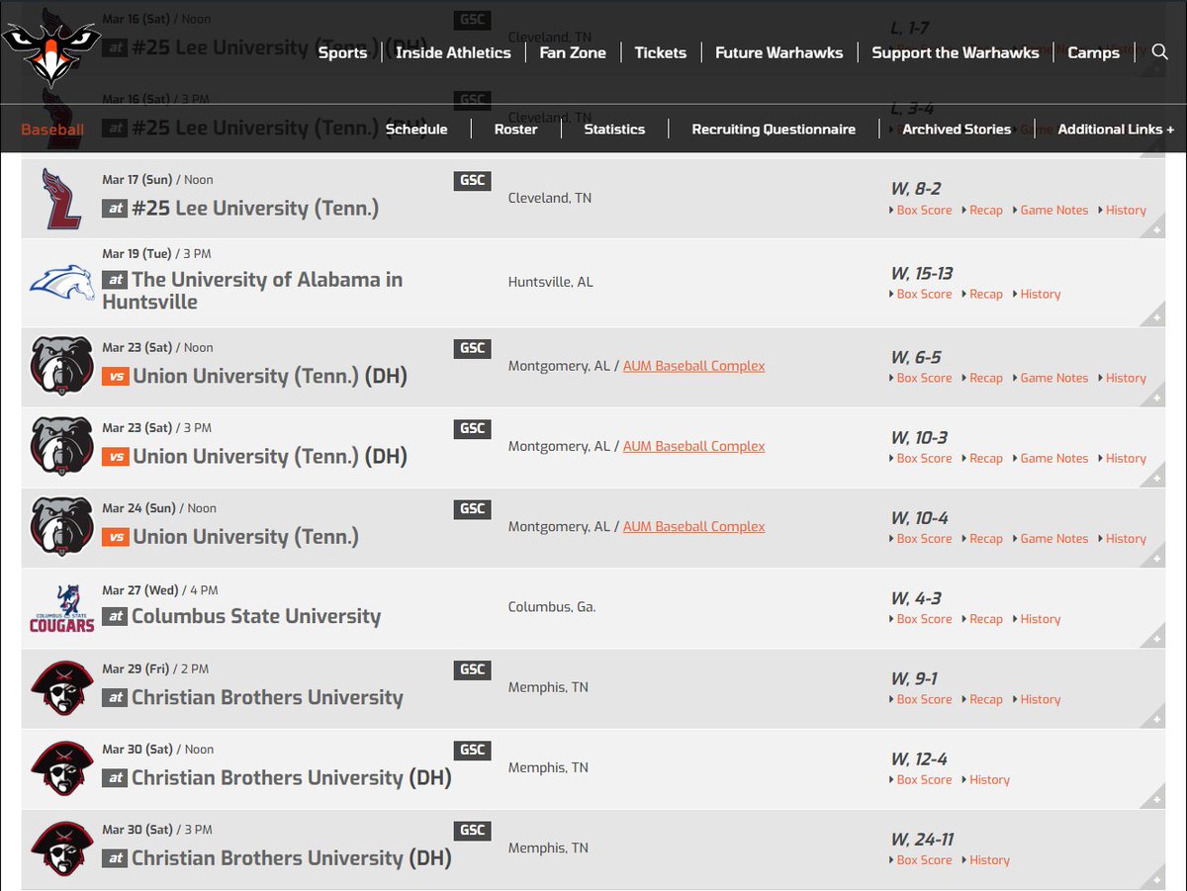Click Columbus State Cougars logo
This screenshot has width=1187, height=891.
tap(62, 608)
